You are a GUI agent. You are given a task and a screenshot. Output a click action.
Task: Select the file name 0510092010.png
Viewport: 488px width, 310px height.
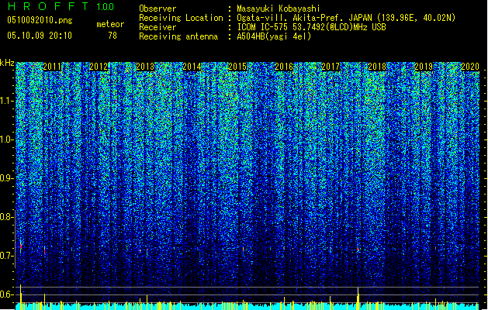pos(40,20)
